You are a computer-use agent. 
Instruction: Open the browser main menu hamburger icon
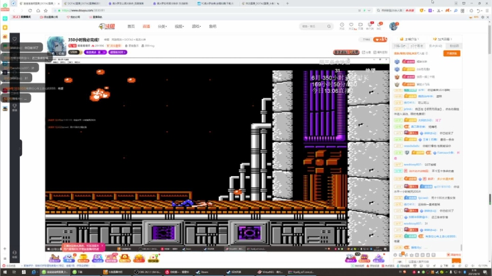click(x=487, y=11)
